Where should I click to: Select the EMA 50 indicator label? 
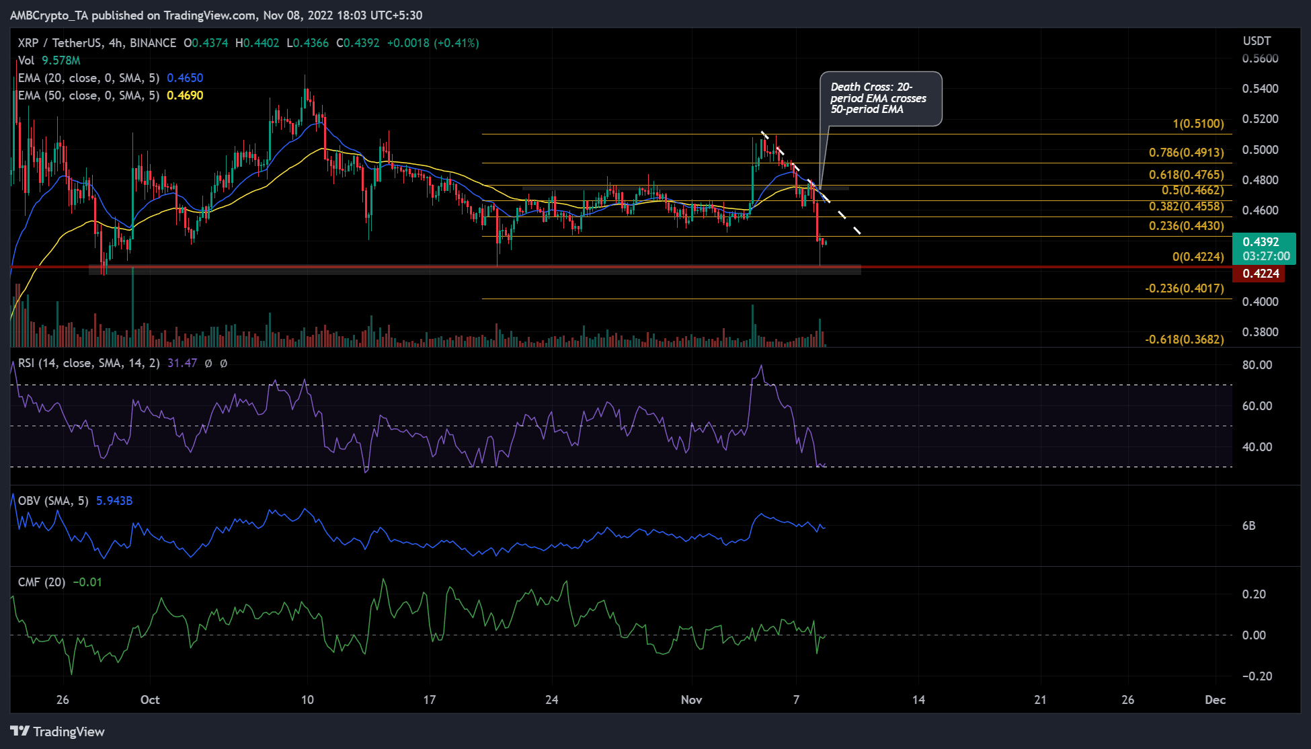pos(89,95)
